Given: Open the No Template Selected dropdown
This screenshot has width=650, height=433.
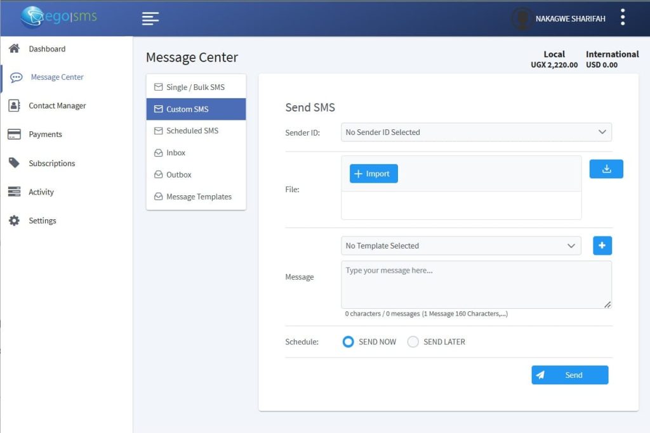Looking at the screenshot, I should click(461, 246).
